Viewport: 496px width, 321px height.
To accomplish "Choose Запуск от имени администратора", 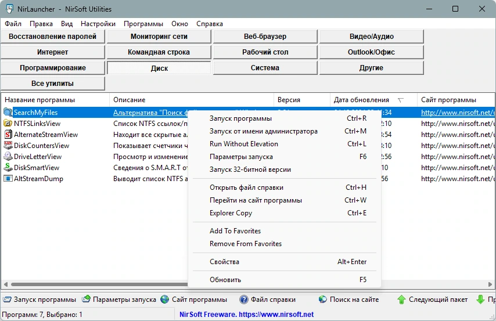I will click(285, 131).
